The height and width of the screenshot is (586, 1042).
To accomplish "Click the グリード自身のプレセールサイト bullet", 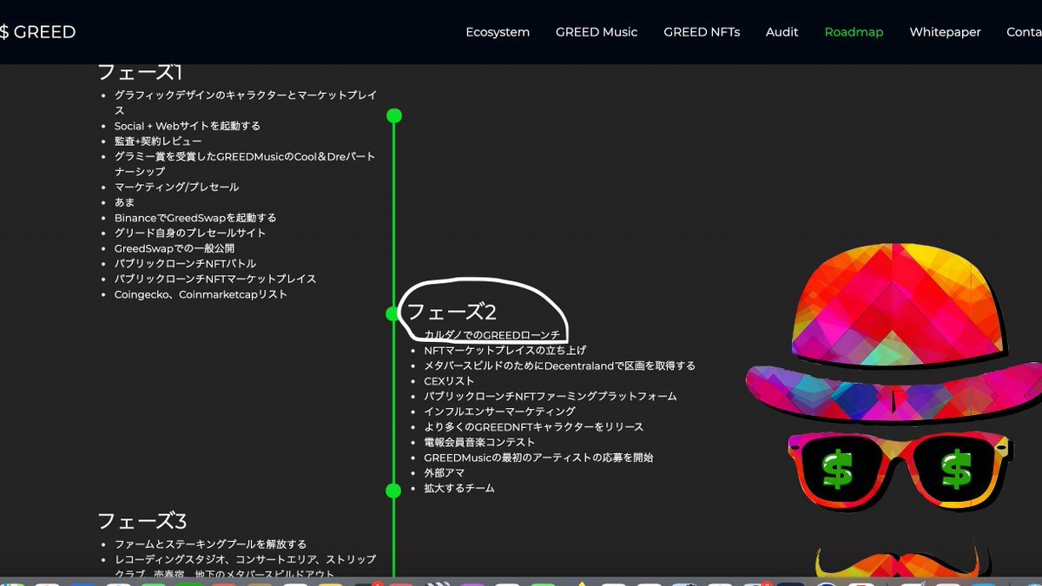I will tap(190, 233).
